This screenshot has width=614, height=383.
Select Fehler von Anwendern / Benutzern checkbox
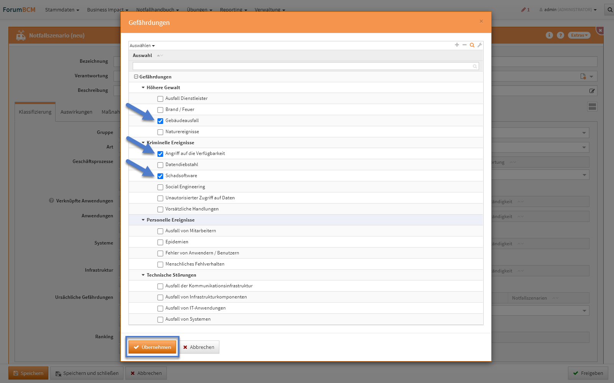click(160, 253)
